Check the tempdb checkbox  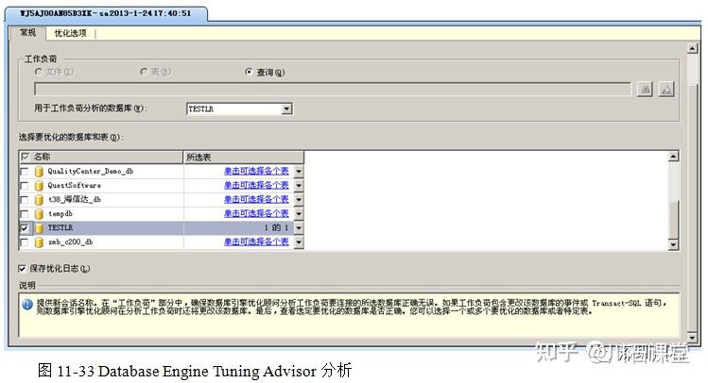(x=25, y=213)
